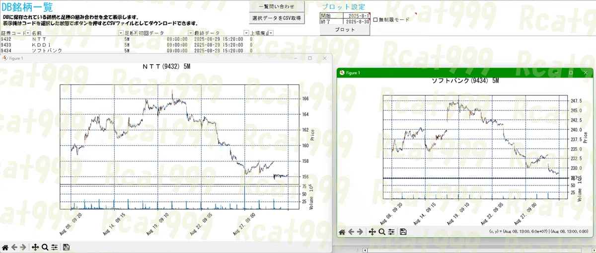Click the green SoftBank Figure 1 window icon
The width and height of the screenshot is (596, 253).
(342, 73)
